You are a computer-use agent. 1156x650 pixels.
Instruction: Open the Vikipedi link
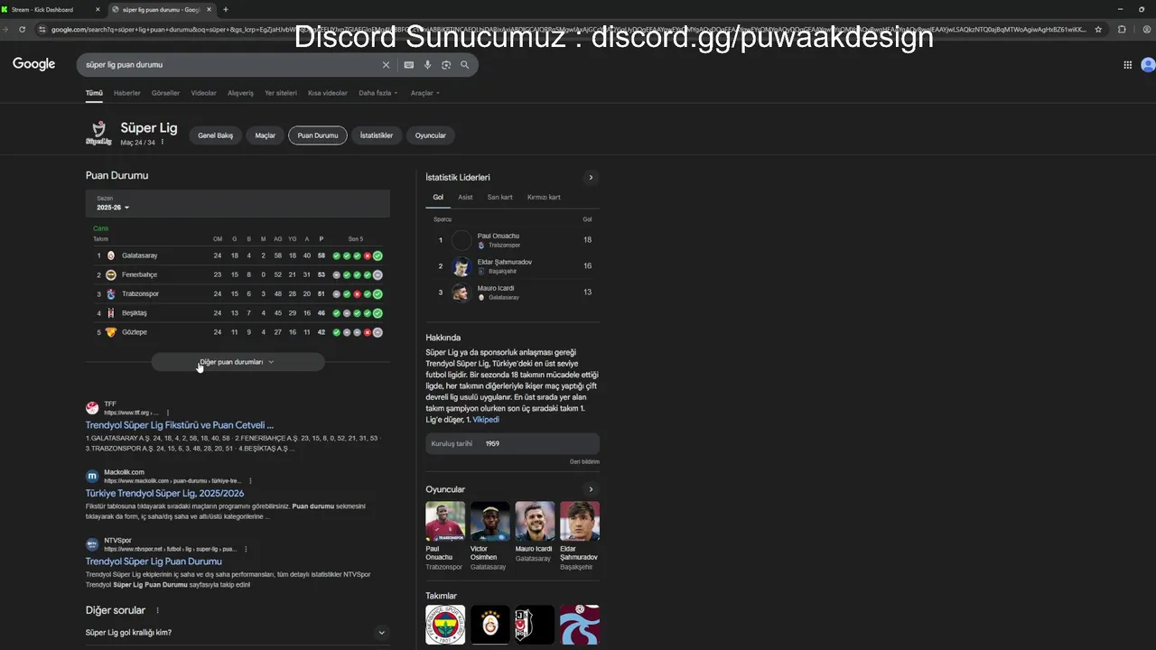pos(486,420)
